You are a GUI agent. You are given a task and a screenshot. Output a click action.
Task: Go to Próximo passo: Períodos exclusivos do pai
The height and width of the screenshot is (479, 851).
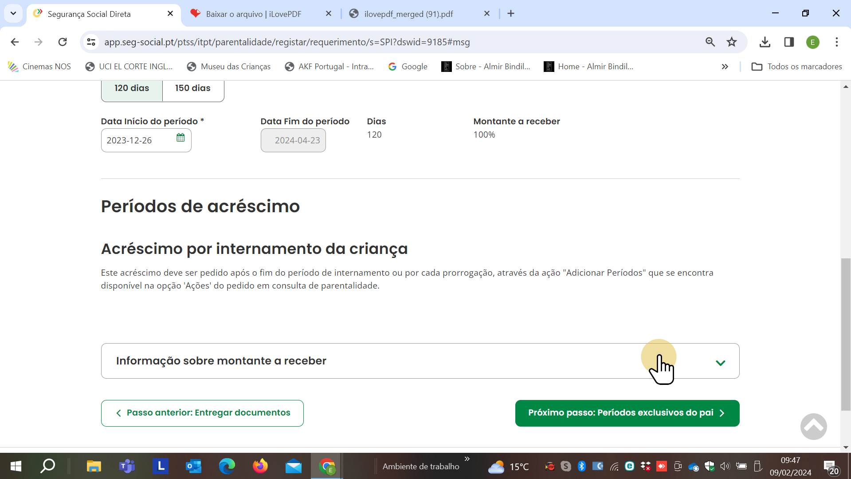tap(627, 413)
